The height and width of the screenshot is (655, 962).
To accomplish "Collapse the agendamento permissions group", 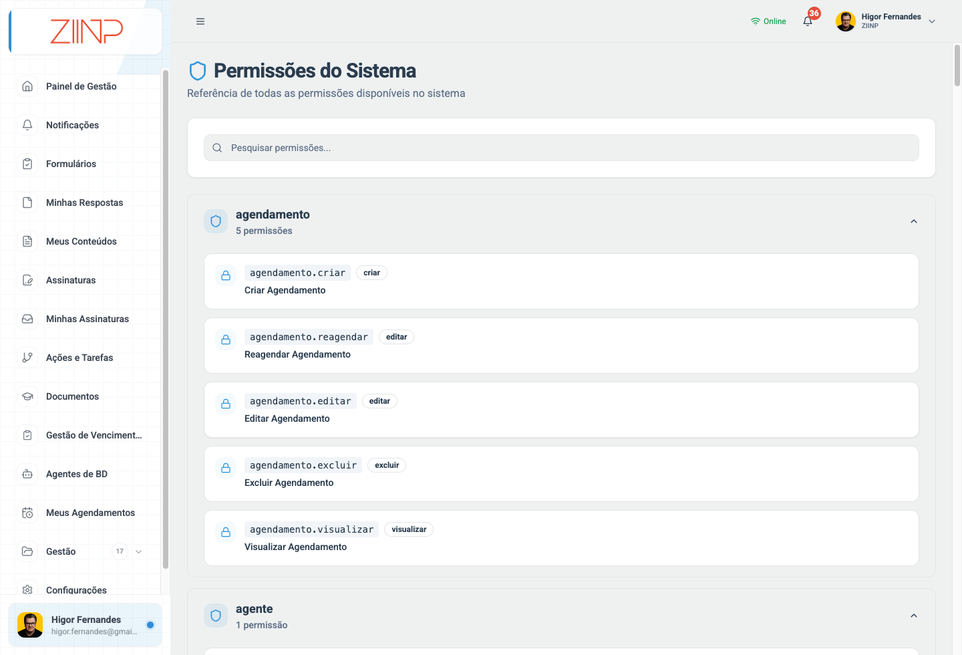I will pyautogui.click(x=914, y=221).
